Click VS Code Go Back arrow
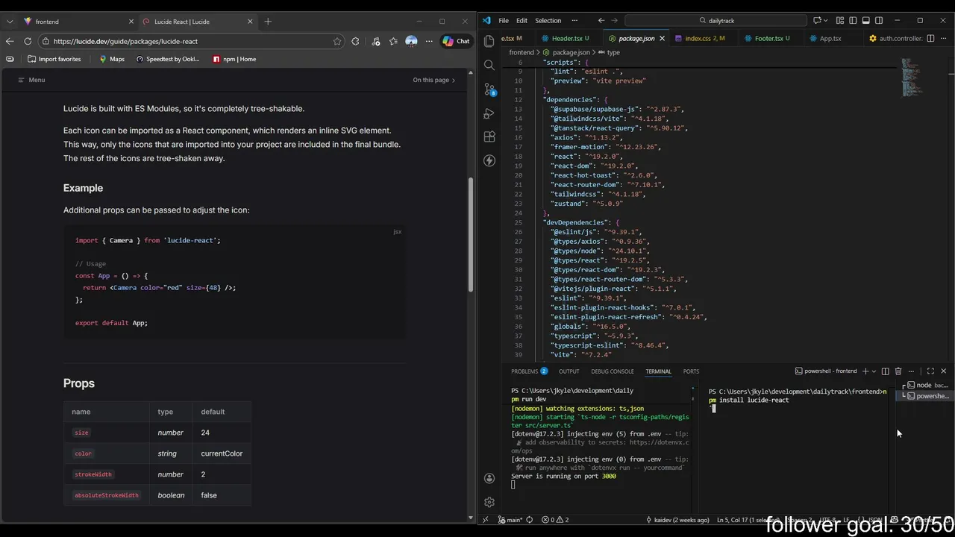This screenshot has width=955, height=537. (x=601, y=20)
